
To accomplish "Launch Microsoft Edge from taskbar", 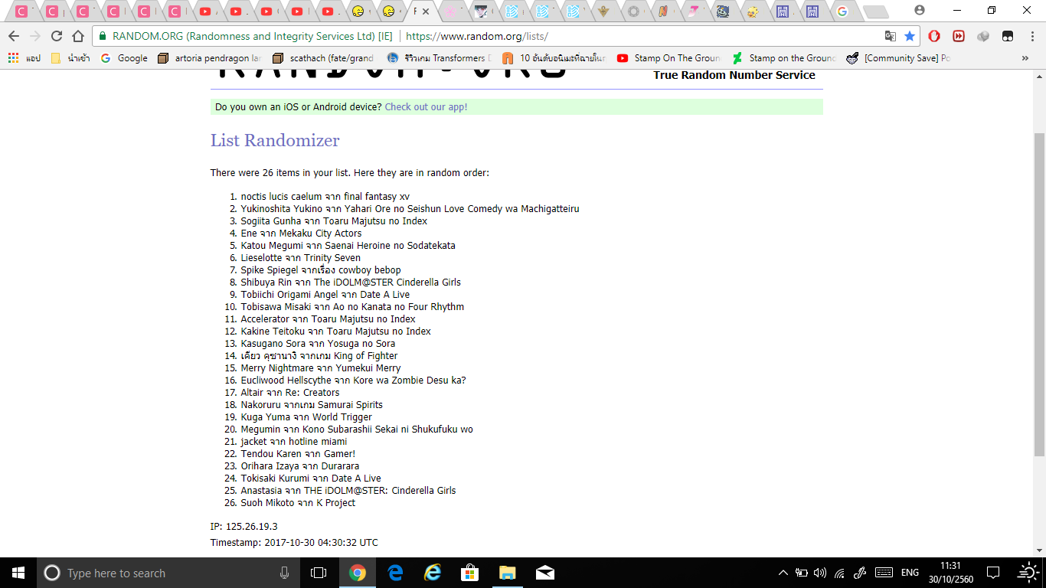I will [395, 573].
